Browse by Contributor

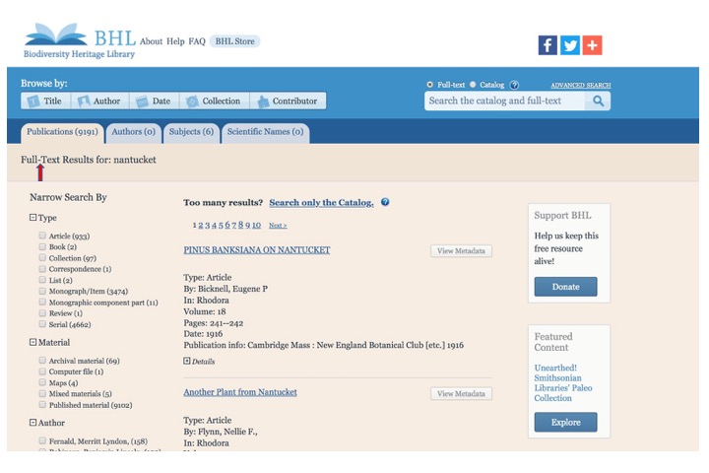coord(288,101)
